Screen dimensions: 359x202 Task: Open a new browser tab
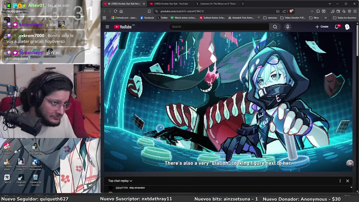(243, 4)
